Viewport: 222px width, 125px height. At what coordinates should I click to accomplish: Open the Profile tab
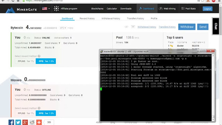click(x=154, y=18)
